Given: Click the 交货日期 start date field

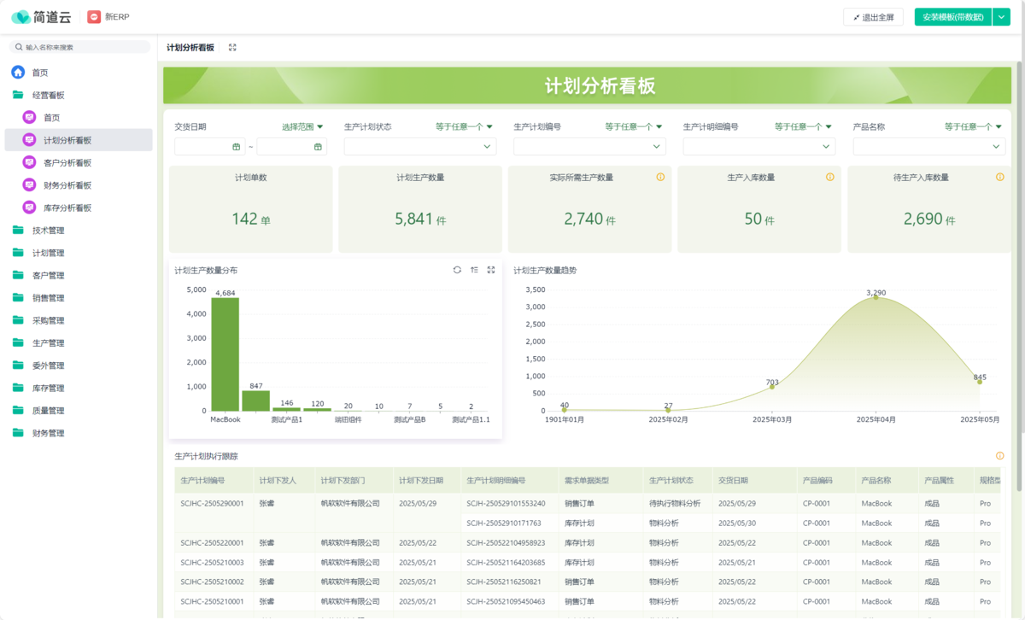Looking at the screenshot, I should pyautogui.click(x=210, y=147).
